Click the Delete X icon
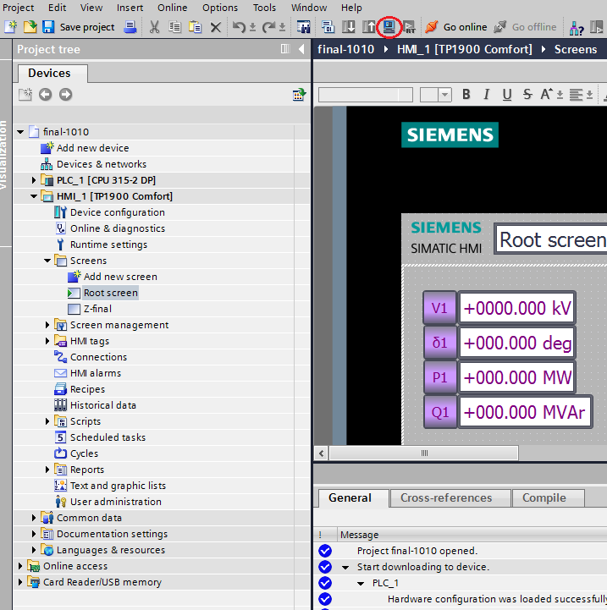 click(215, 27)
